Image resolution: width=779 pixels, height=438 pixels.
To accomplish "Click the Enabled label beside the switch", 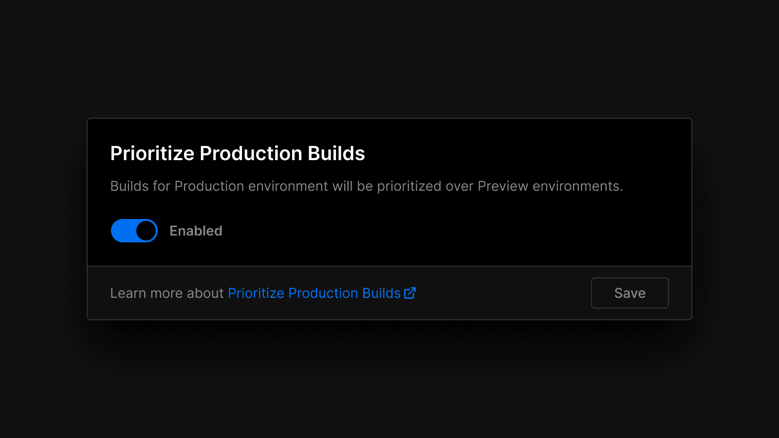I will click(x=196, y=231).
